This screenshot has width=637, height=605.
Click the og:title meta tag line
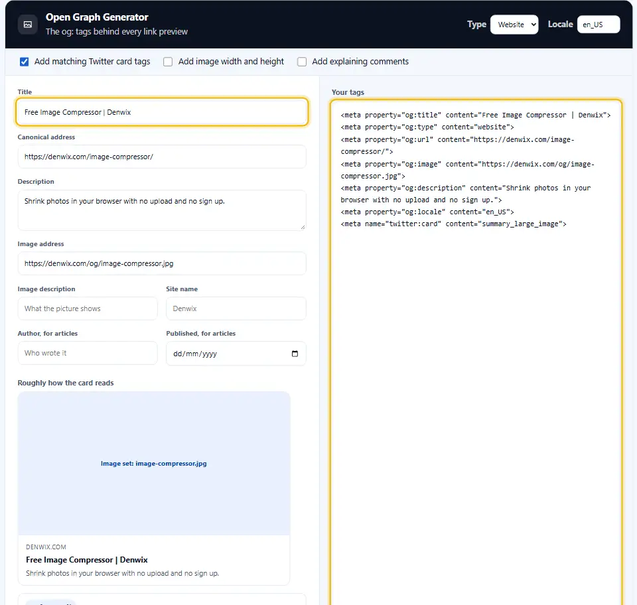pyautogui.click(x=476, y=115)
